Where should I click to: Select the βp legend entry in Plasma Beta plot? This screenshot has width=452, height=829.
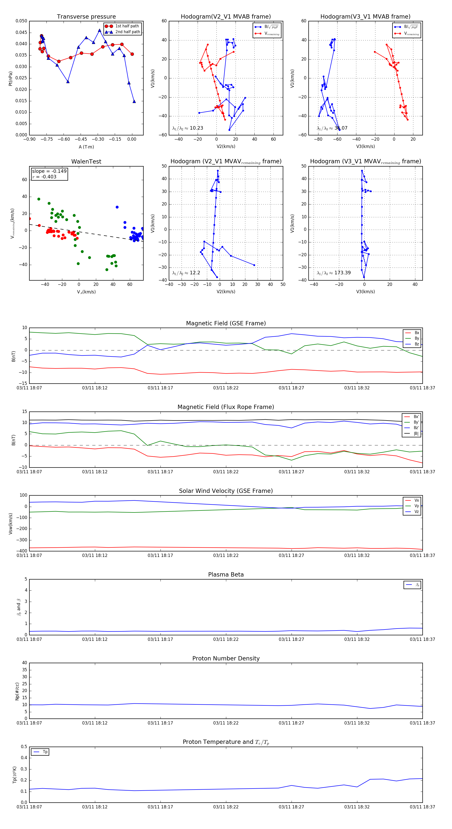(x=412, y=585)
